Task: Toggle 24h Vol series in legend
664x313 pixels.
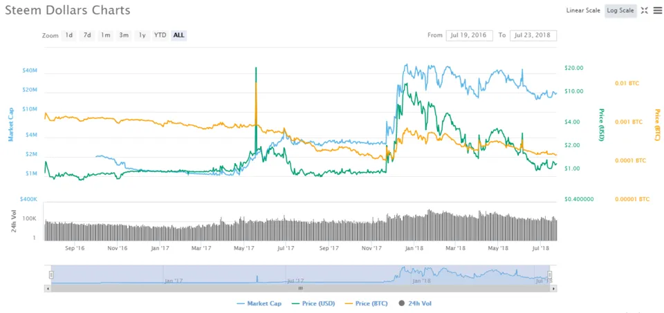Action: click(415, 303)
